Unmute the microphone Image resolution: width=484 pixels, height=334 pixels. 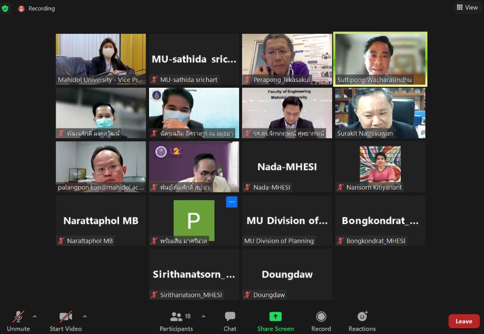click(x=18, y=320)
